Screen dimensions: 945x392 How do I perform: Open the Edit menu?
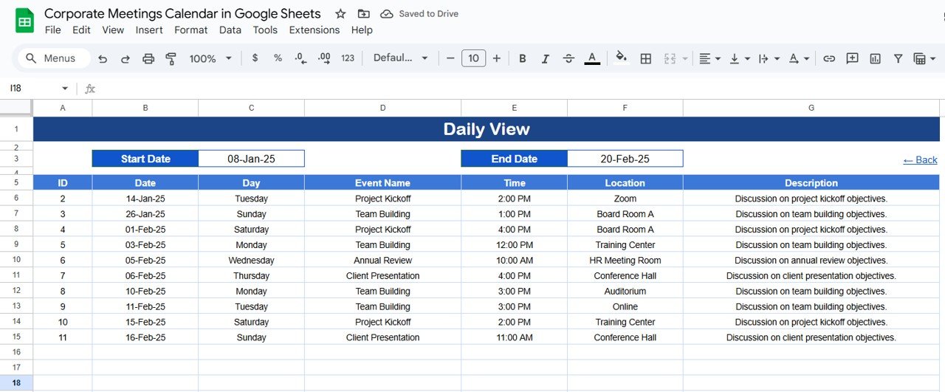[x=81, y=30]
